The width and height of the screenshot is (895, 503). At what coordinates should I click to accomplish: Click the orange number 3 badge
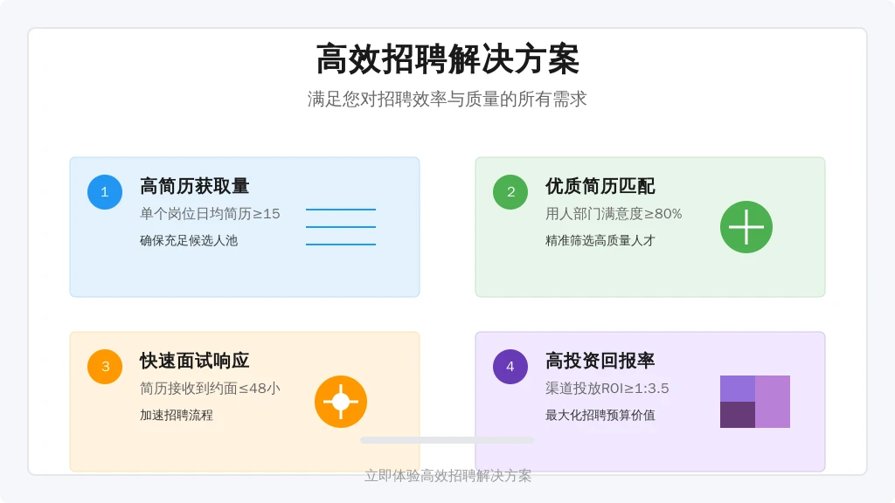(x=105, y=367)
